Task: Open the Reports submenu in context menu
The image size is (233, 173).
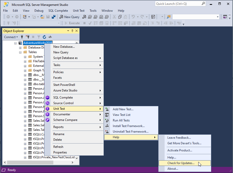Action: 74,127
